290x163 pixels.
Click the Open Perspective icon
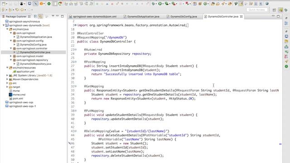274,10
